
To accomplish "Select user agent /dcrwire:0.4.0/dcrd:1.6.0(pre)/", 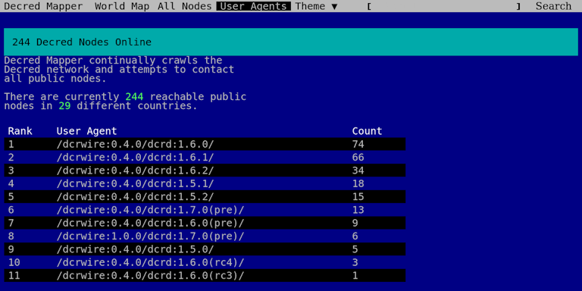I will point(150,223).
